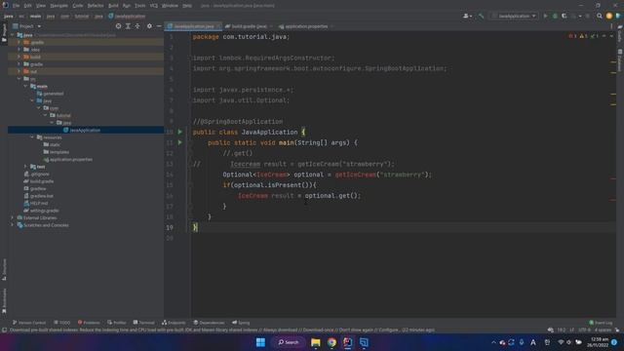Screen dimensions: 624x351
Task: Expand External Libraries node
Action: [x=12, y=217]
